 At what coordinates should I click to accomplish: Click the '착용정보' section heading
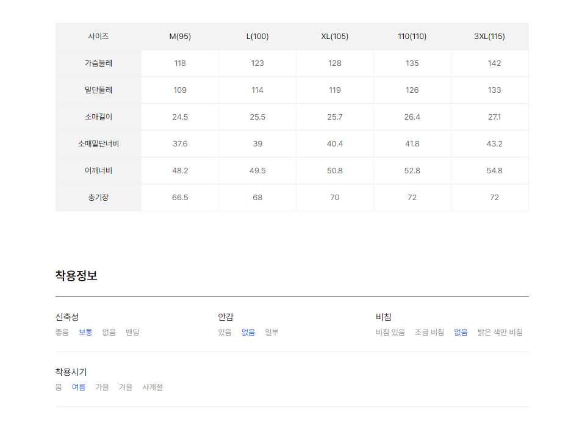pyautogui.click(x=76, y=276)
